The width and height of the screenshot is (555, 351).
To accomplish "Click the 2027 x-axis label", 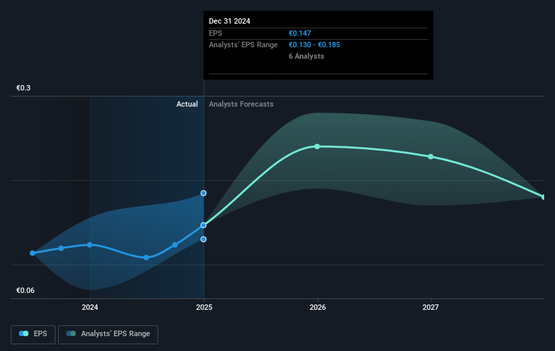I will click(x=431, y=307).
